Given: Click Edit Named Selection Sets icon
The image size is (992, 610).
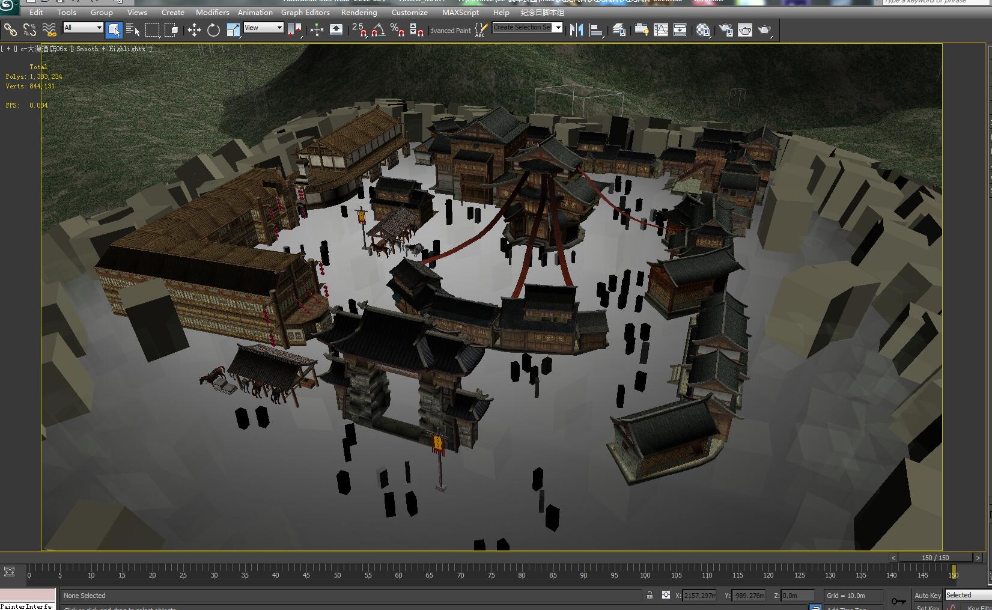Looking at the screenshot, I should click(481, 29).
